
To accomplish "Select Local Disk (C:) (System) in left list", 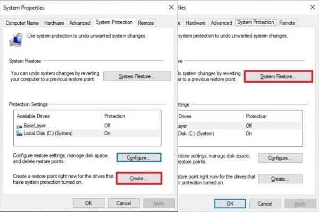I will [48, 134].
